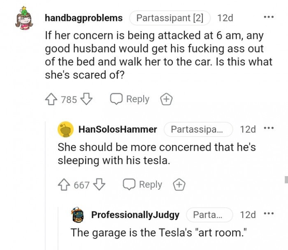Reply to HanSolosHammer's comment

click(143, 185)
